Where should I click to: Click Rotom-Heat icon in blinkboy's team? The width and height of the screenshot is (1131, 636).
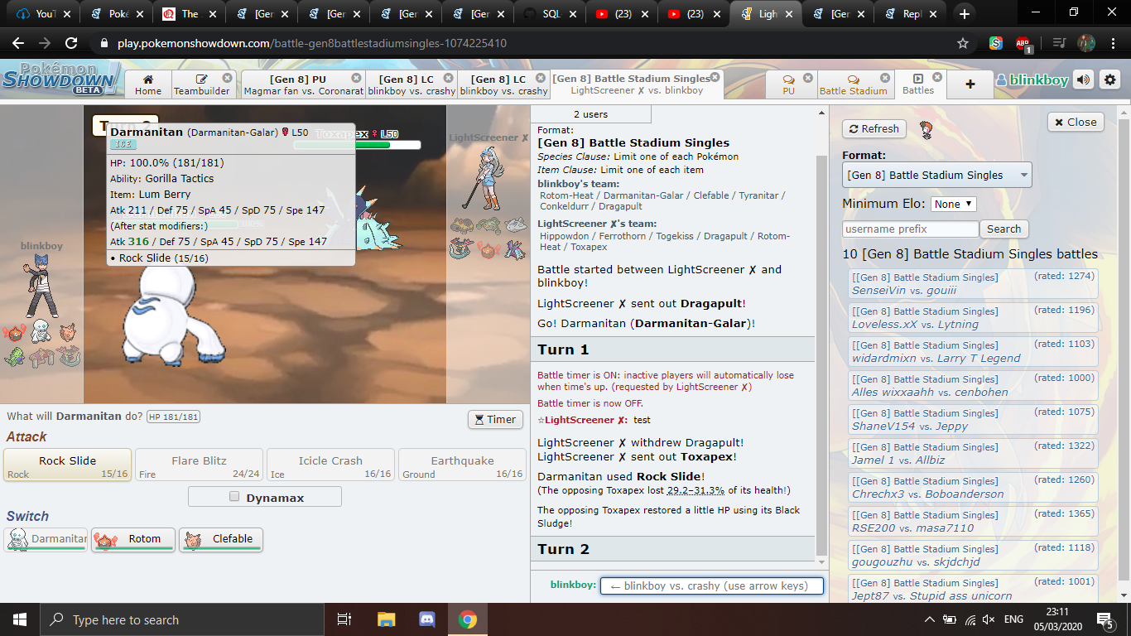15,333
